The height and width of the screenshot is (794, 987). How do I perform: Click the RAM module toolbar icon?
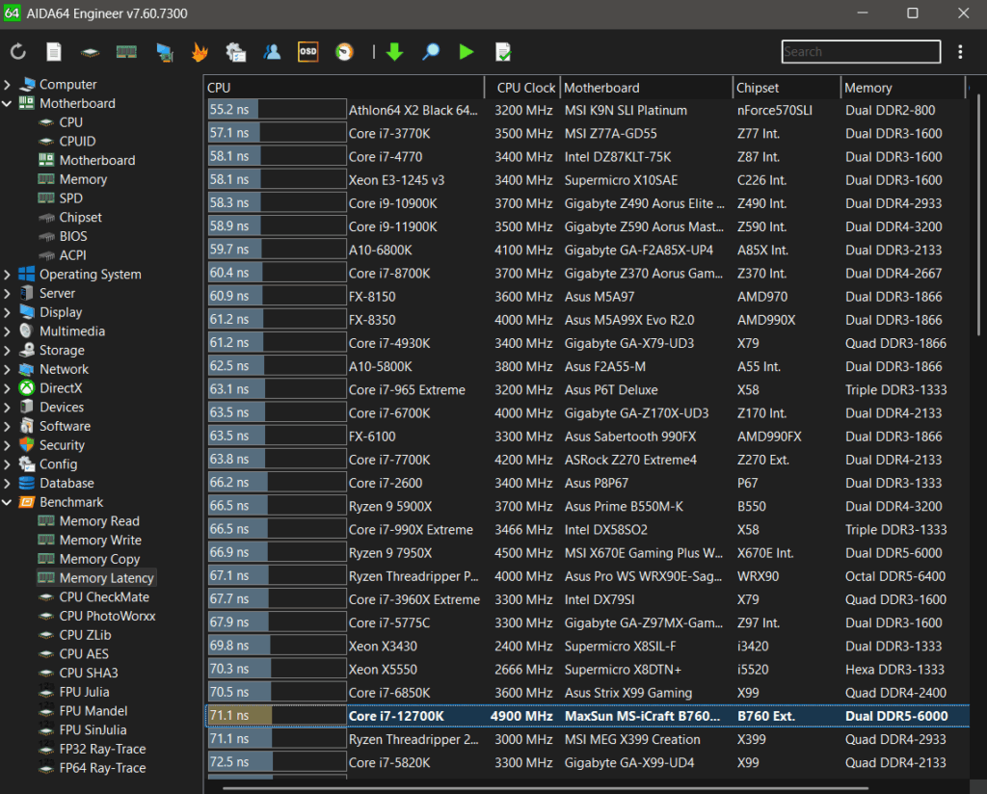[x=126, y=52]
